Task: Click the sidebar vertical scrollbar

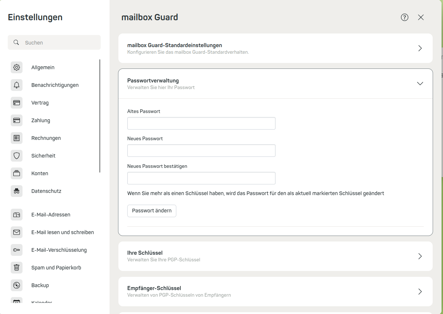Action: coord(100,116)
